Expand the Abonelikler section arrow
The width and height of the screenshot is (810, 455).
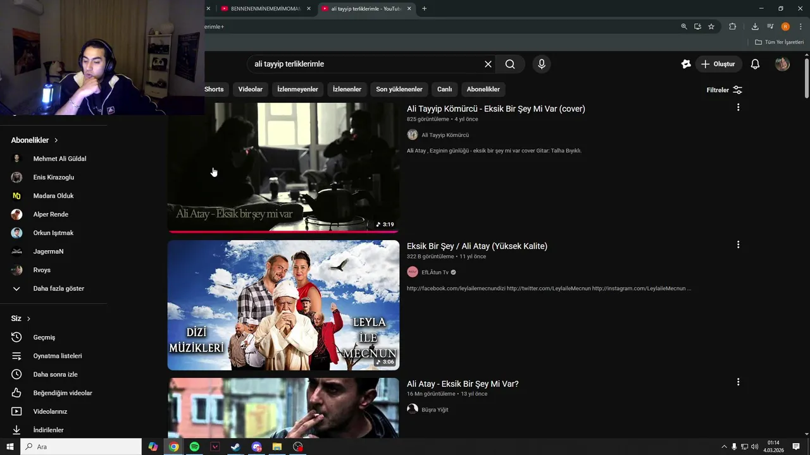[56, 140]
